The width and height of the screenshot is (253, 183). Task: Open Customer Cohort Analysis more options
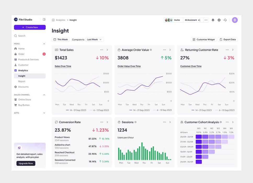[x=227, y=122]
